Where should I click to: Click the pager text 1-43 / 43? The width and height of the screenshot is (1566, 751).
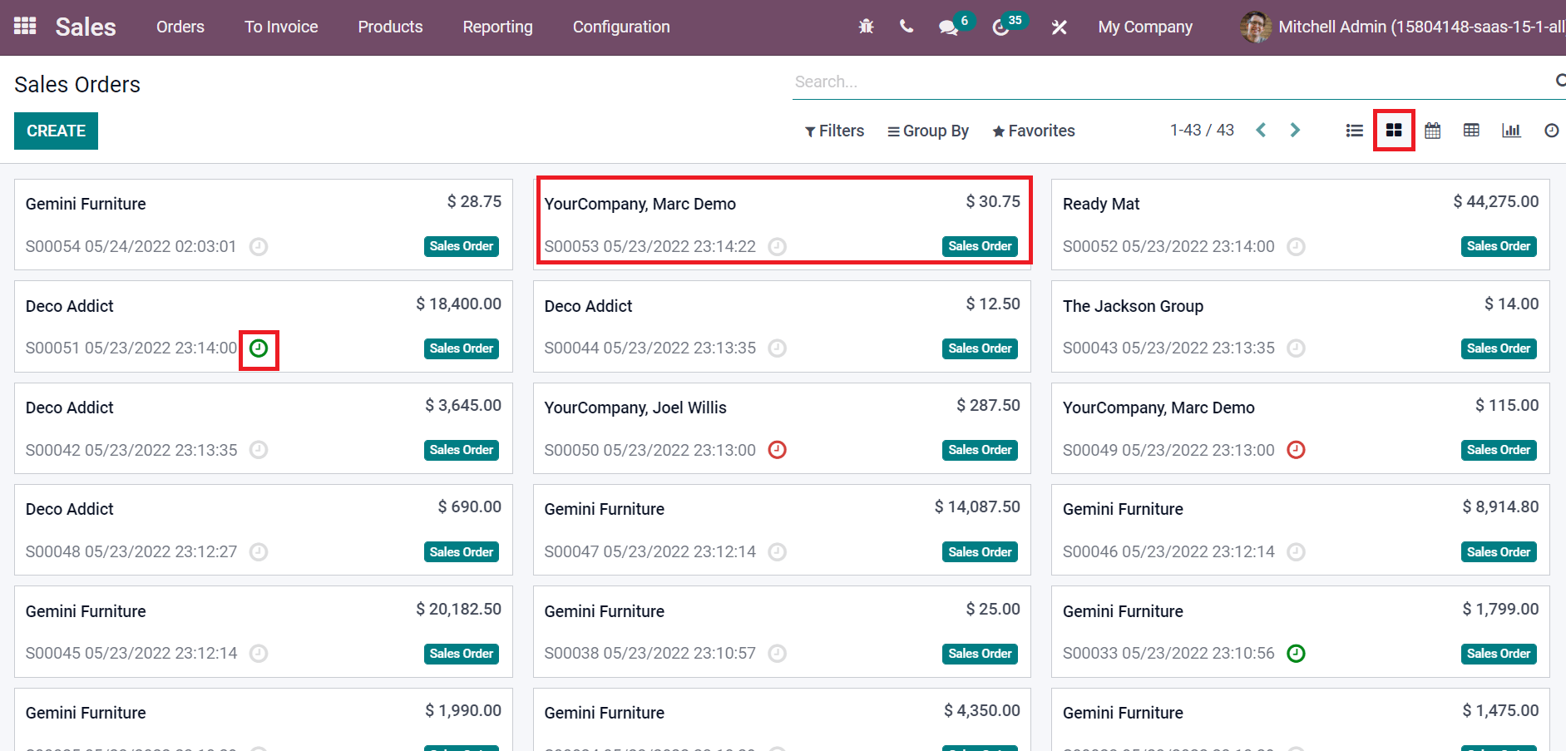point(1202,131)
